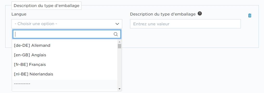The width and height of the screenshot is (264, 93).
Task: Click the Langue field label
Action: click(19, 14)
